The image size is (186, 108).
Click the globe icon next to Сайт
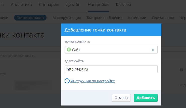pos(69,50)
